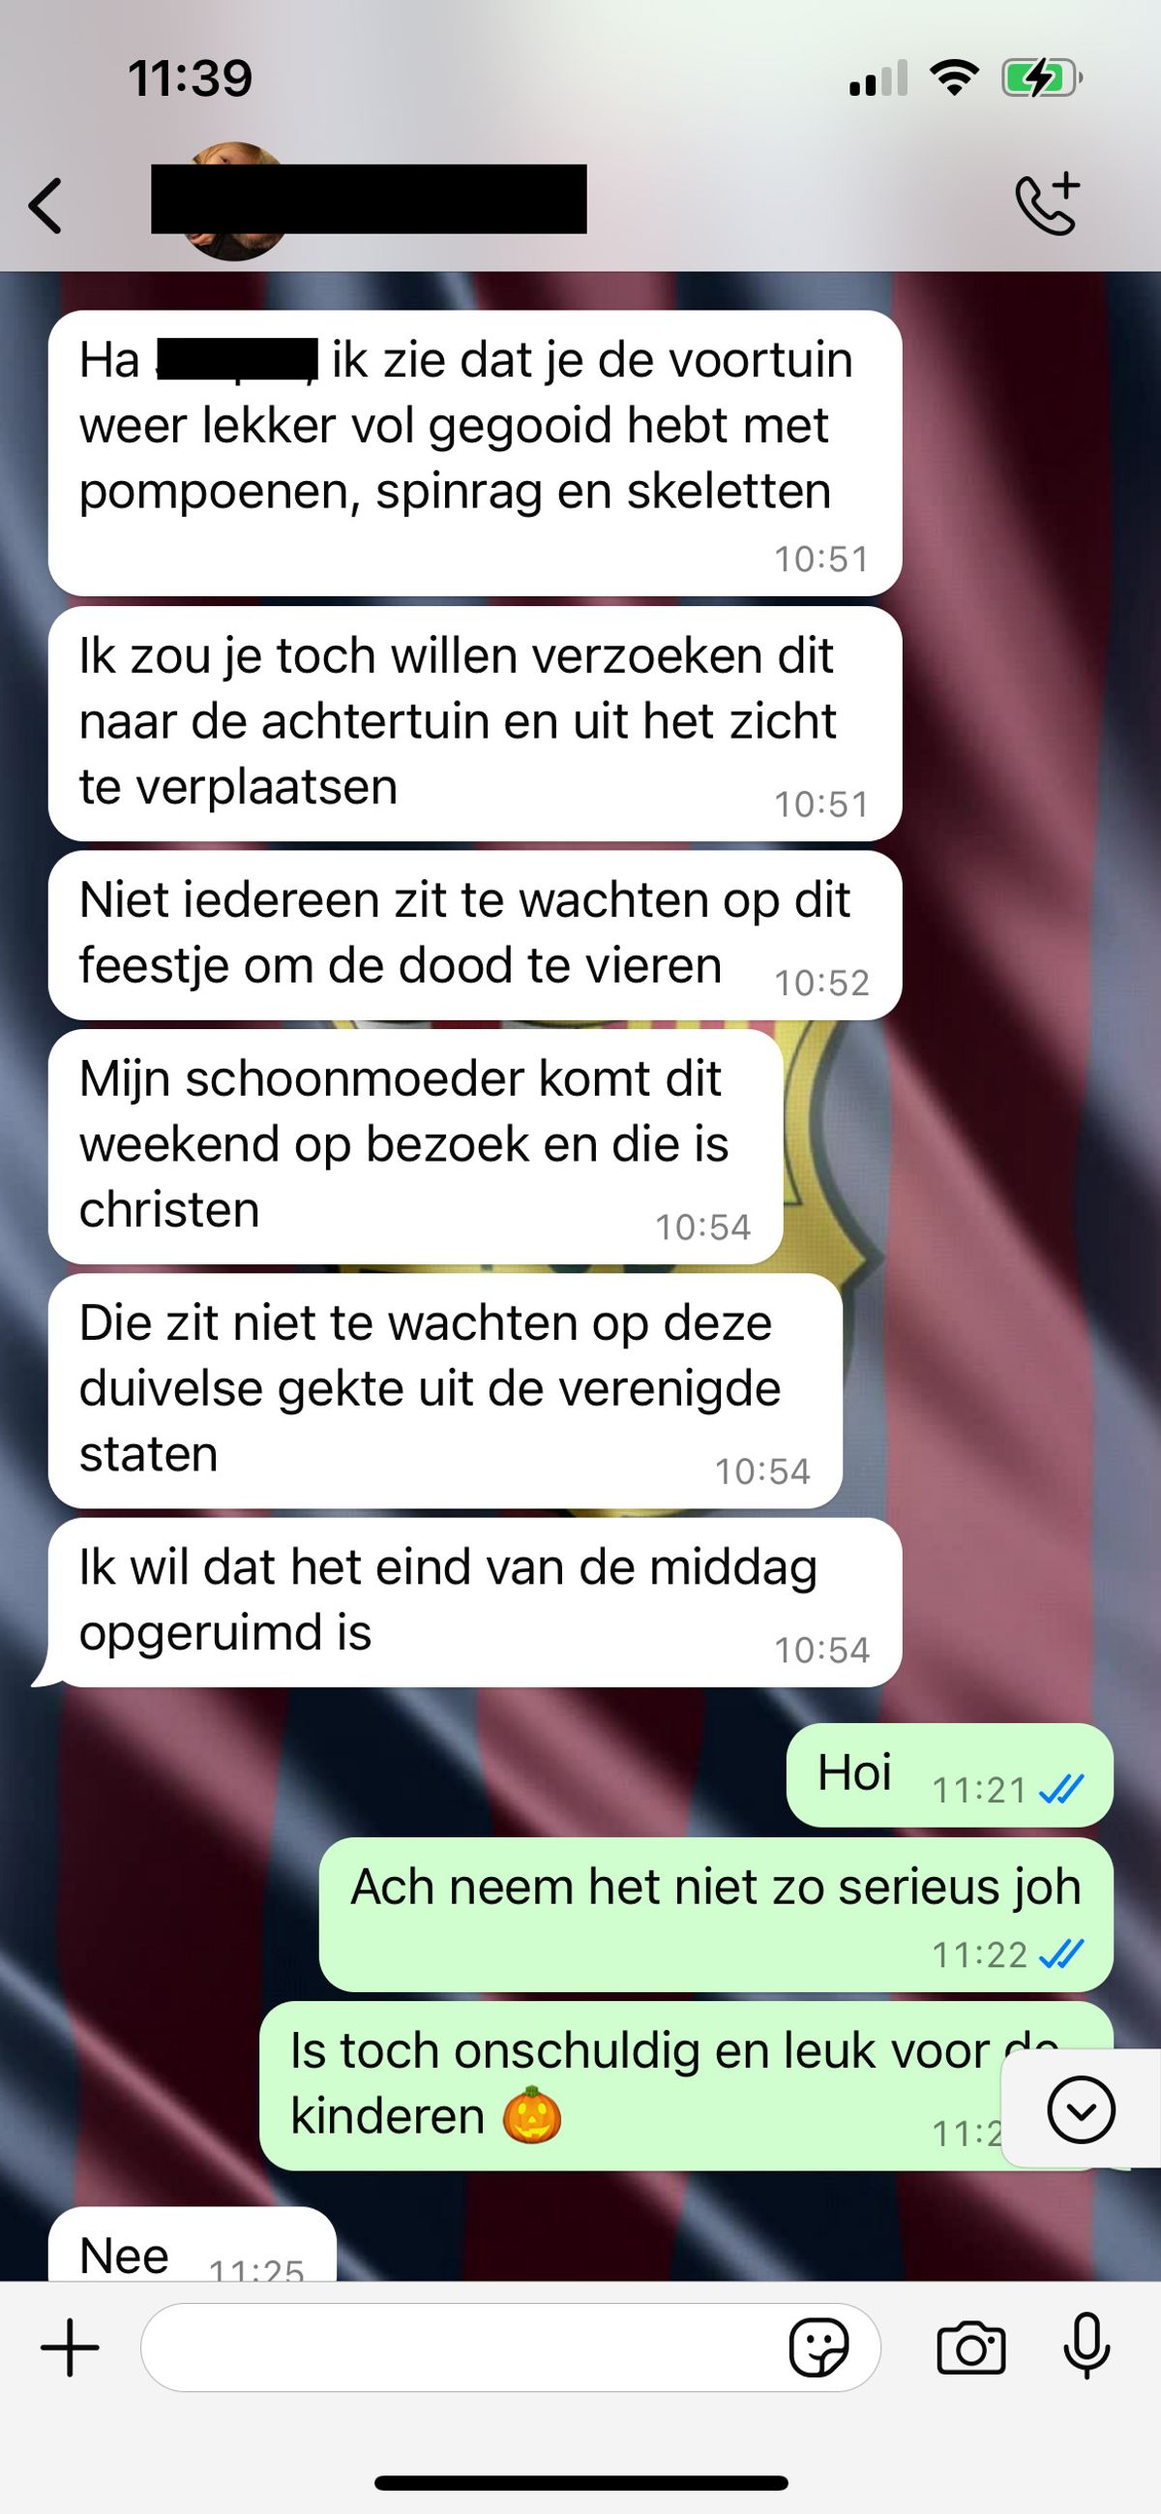Image resolution: width=1161 pixels, height=2514 pixels.
Task: Tap the 'duivelse gekte' message bubble
Action: [445, 1391]
